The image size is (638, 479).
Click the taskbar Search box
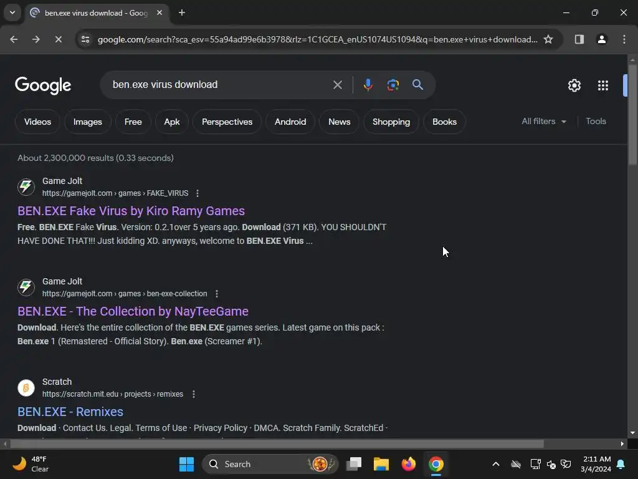[270, 464]
